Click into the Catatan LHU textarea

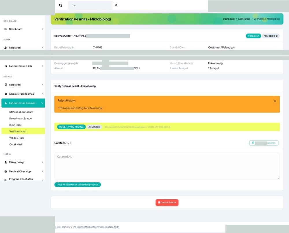pos(167,166)
